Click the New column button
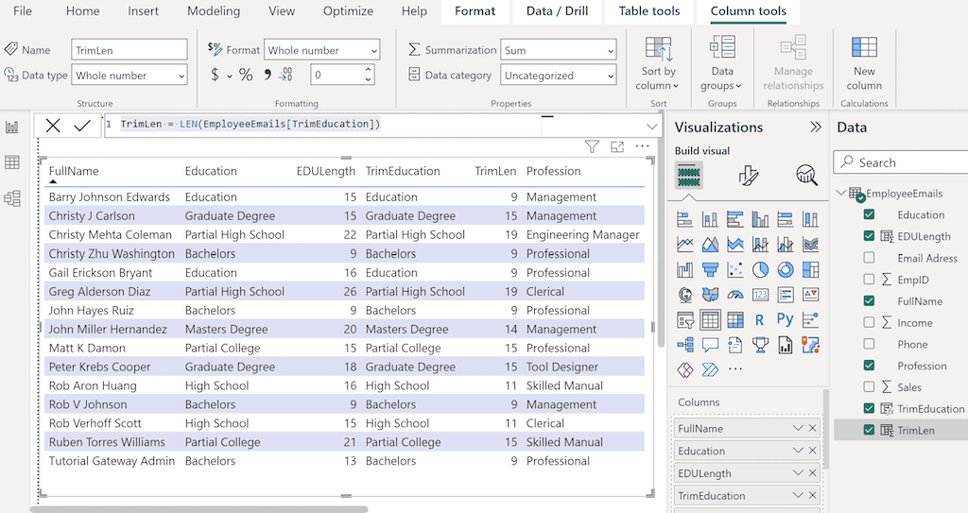 (864, 63)
